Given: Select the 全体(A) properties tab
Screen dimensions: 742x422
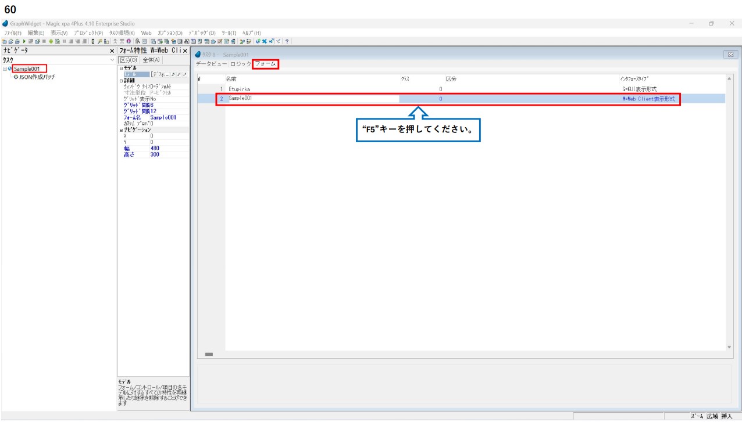Looking at the screenshot, I should click(x=151, y=60).
